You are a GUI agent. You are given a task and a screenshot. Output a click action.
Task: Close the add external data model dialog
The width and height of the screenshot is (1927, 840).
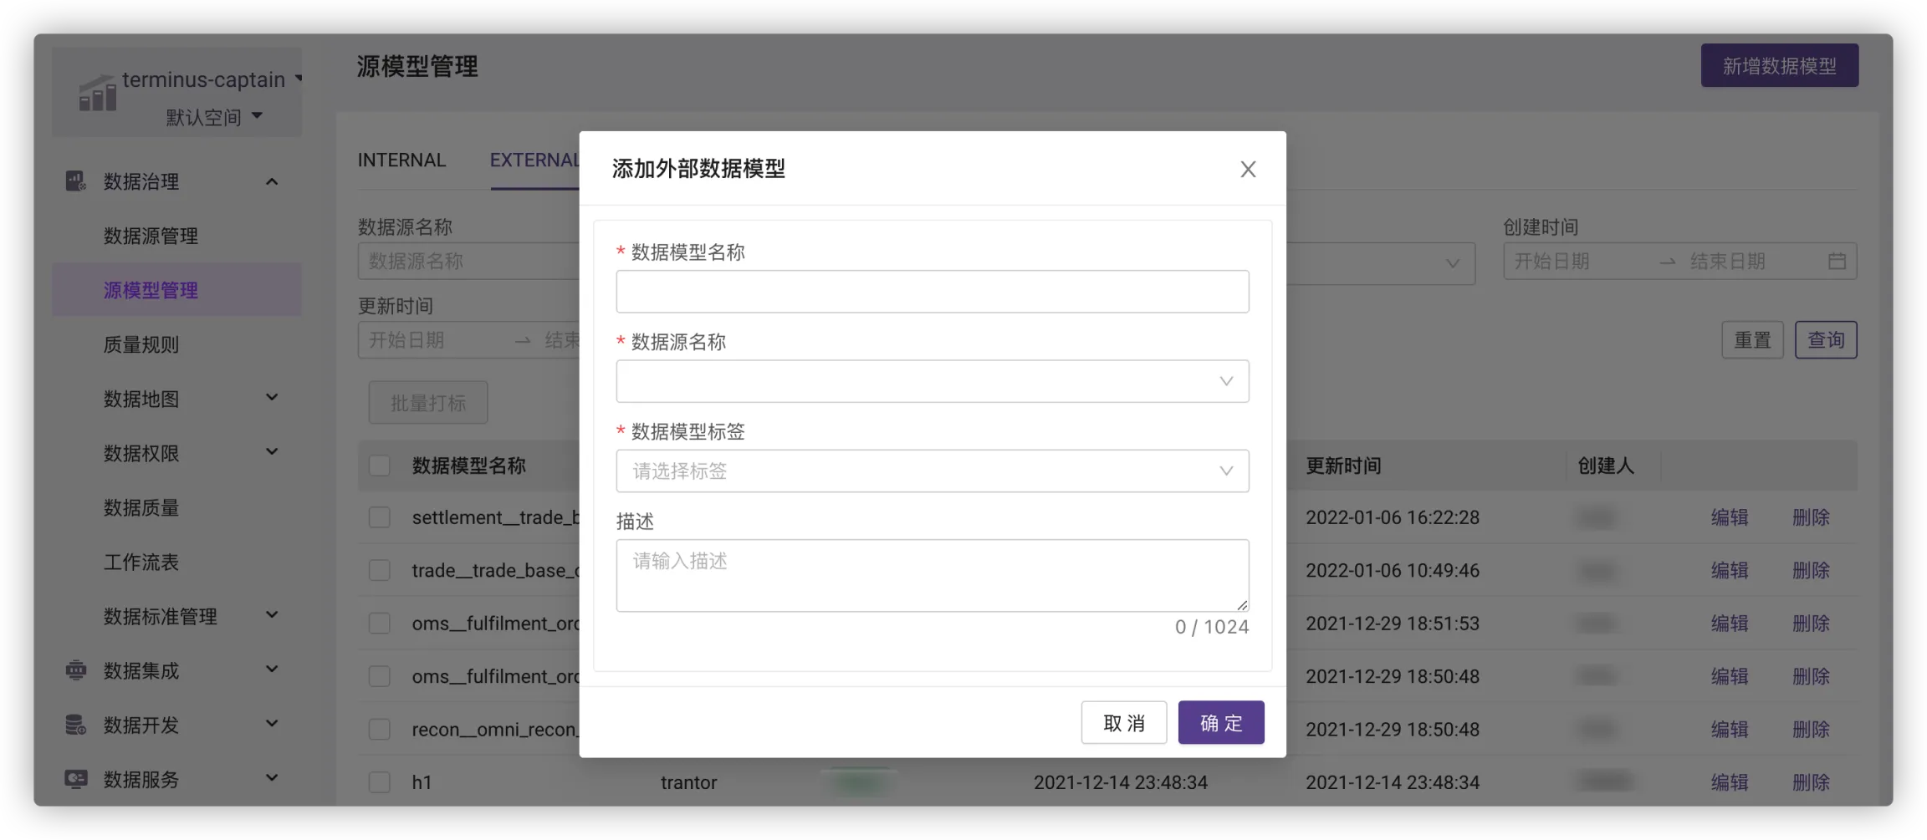1248,170
